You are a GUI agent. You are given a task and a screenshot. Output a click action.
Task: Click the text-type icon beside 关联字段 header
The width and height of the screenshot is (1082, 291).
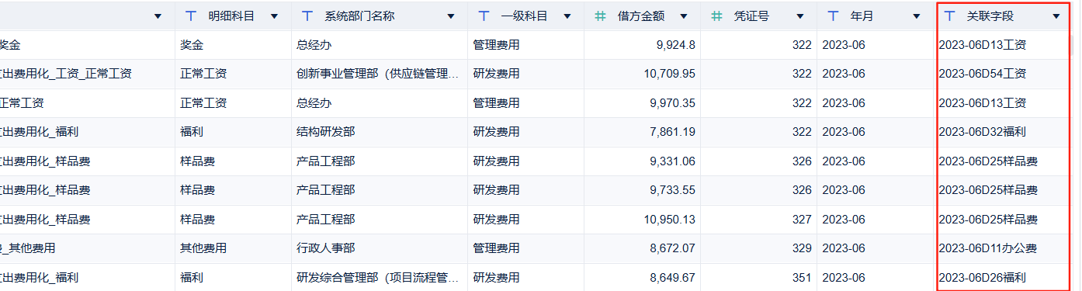949,16
